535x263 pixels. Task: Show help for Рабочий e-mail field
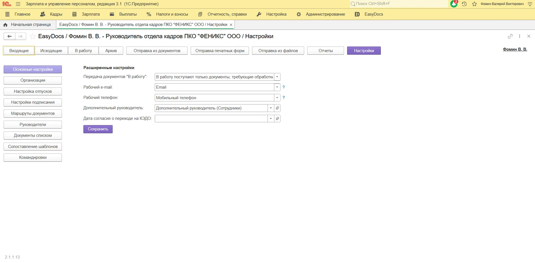click(284, 87)
